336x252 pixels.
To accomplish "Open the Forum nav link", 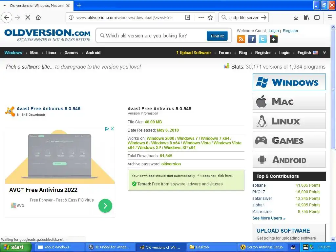I will (x=224, y=53).
